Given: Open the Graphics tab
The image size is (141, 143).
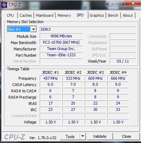Looking at the screenshot, I should [97, 15].
